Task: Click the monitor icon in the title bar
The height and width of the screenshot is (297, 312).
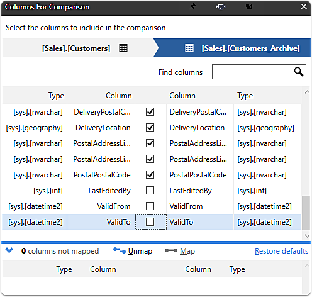Action: [221, 7]
